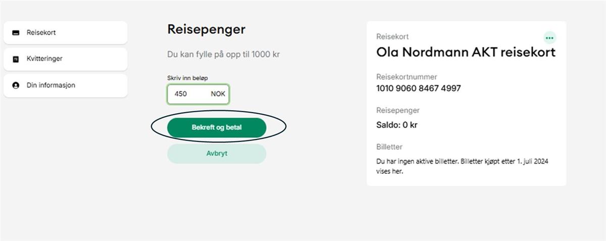Click the 'ingen aktive billetter' message
Screen dimensions: 606x241
coord(463,166)
